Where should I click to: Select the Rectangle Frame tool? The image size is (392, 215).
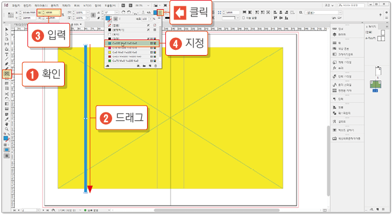click(x=7, y=73)
